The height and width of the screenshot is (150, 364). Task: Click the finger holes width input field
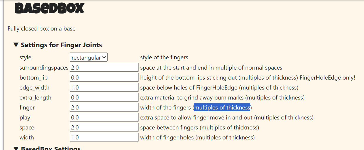click(x=104, y=137)
